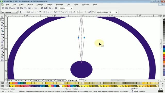Viewport: 165px width, 93px height.
Task: Select the Polygon tool in the toolbox
Action: (2, 40)
